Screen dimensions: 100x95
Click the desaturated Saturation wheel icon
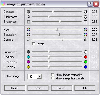coord(28,34)
